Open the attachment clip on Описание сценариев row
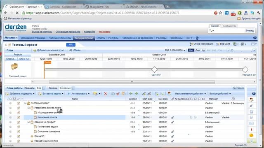The image size is (264, 148). [x=172, y=132]
